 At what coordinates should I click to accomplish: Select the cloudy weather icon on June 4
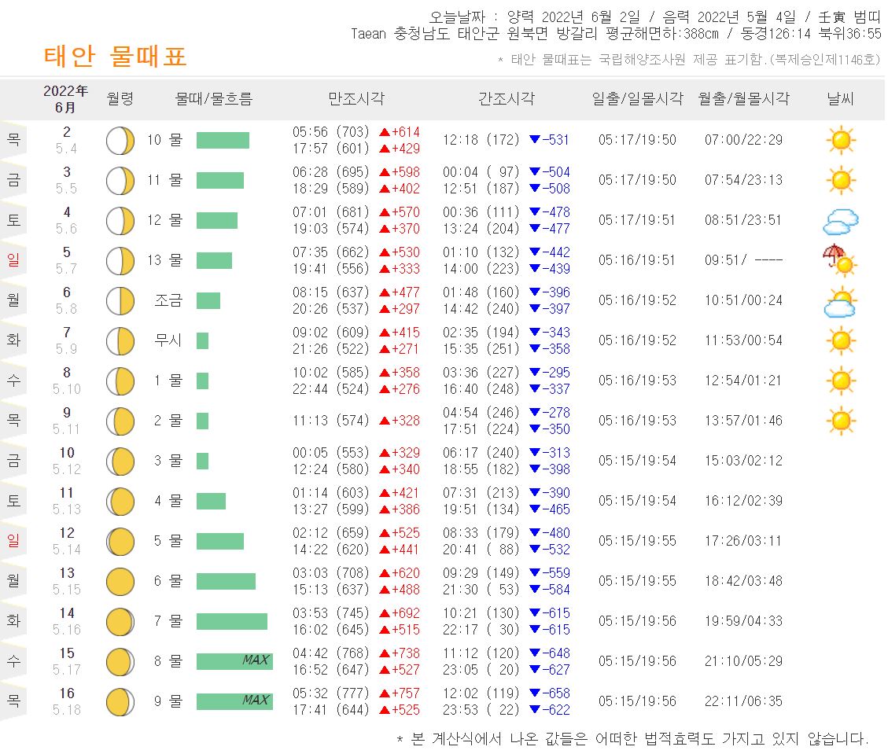841,220
